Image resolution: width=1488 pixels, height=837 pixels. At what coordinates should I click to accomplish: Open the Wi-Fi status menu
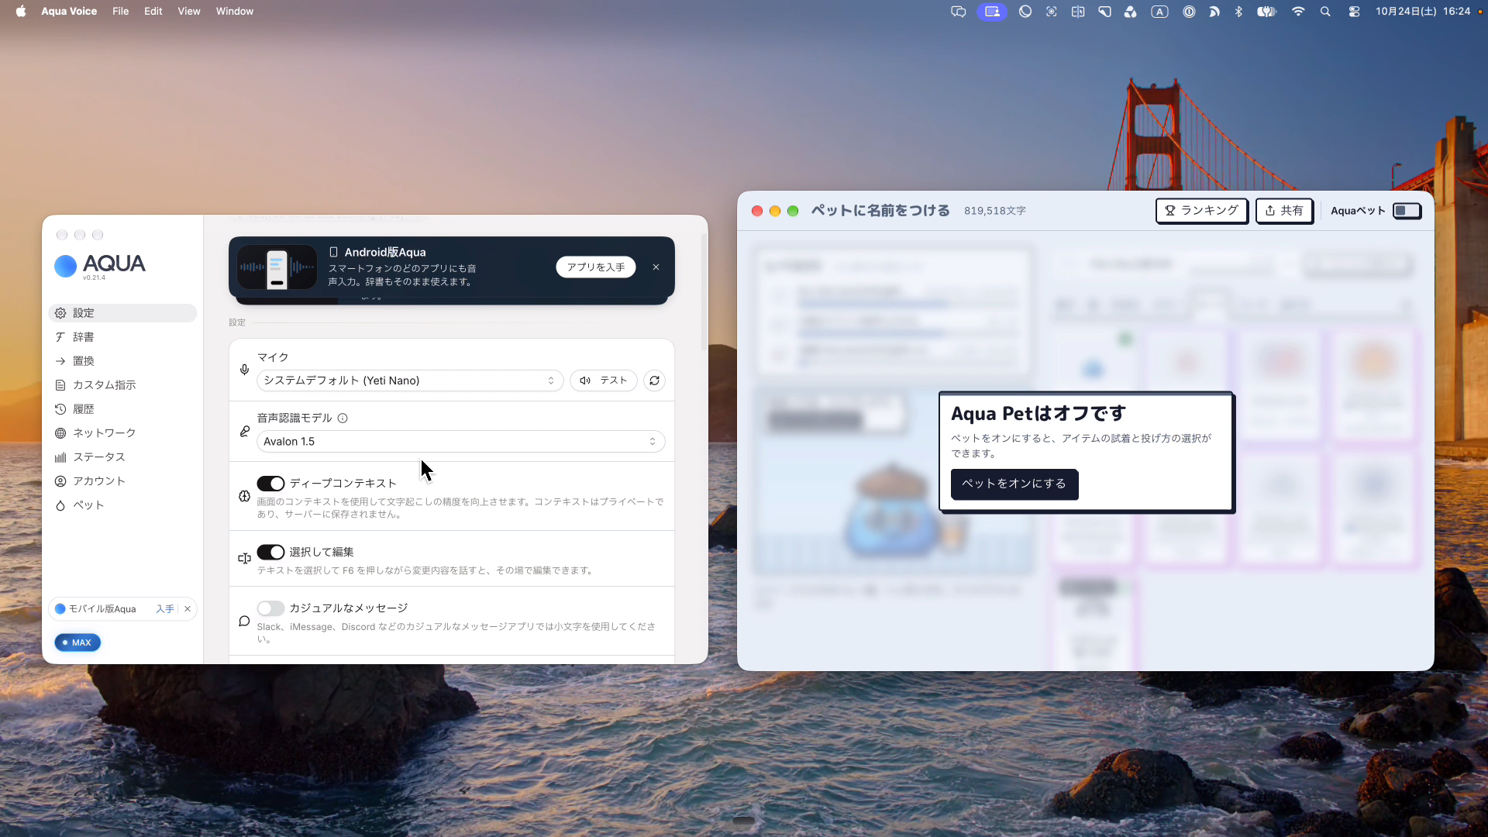coord(1298,12)
